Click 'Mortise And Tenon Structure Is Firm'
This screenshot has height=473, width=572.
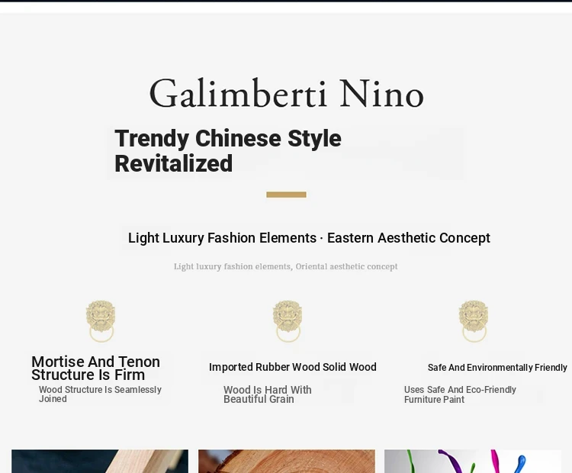click(x=95, y=368)
